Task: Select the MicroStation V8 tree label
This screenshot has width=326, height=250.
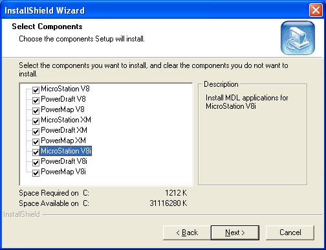Action: click(x=65, y=89)
